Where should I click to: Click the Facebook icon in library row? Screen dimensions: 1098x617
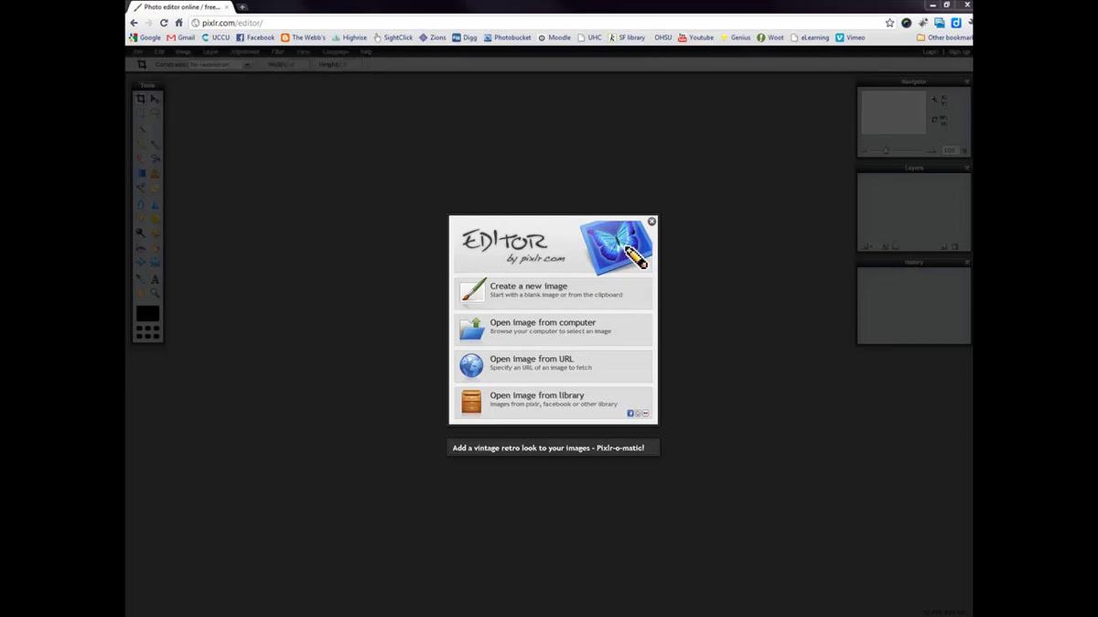click(630, 413)
